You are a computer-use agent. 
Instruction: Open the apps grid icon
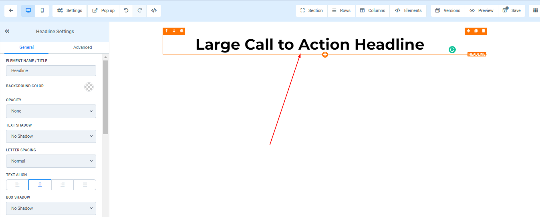point(535,11)
